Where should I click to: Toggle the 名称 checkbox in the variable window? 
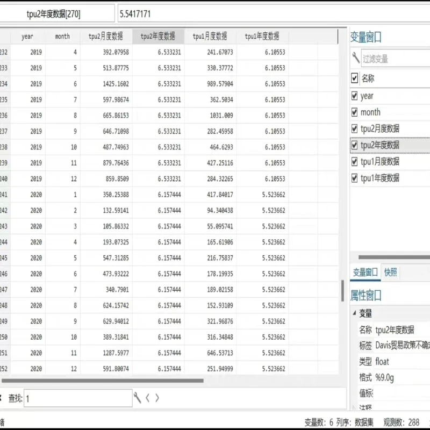353,77
